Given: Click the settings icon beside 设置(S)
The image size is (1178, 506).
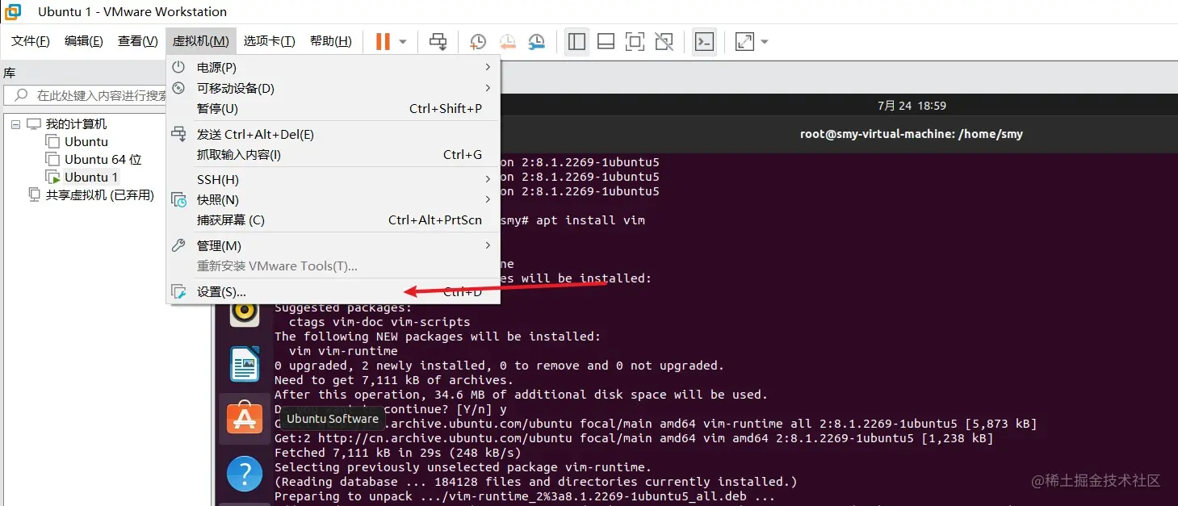Looking at the screenshot, I should click(x=179, y=291).
